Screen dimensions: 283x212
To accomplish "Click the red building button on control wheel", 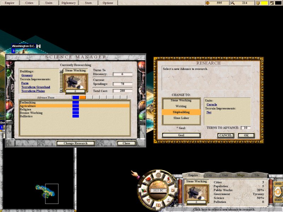I will [x=148, y=180].
